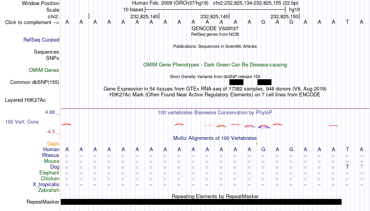The width and height of the screenshot is (370, 211).
Task: Click the OMIM Gene Phenotypes title text
Action: 215,65
